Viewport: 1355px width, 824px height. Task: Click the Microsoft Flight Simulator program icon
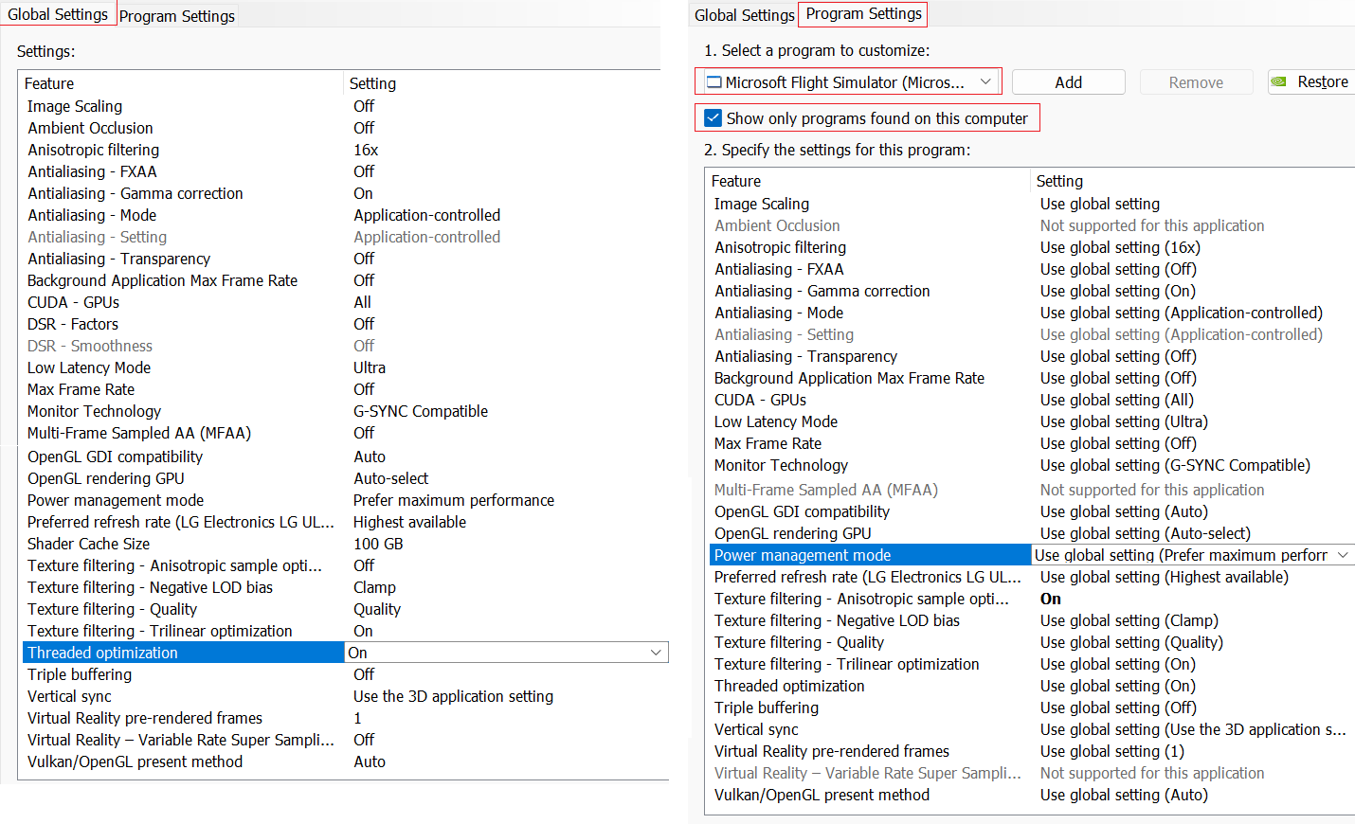714,82
